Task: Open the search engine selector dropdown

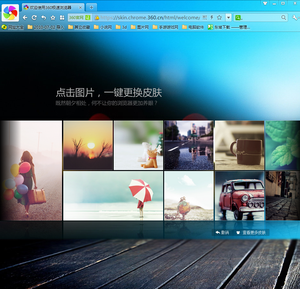Action: coord(239,18)
